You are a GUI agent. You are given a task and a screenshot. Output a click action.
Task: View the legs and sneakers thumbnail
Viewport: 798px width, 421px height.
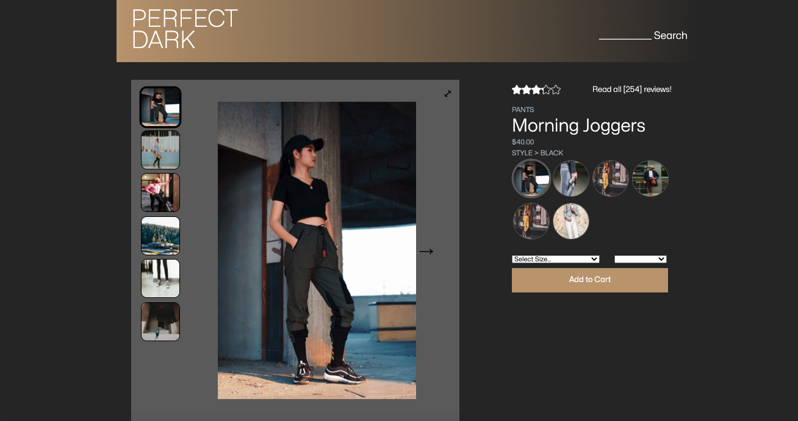point(160,278)
